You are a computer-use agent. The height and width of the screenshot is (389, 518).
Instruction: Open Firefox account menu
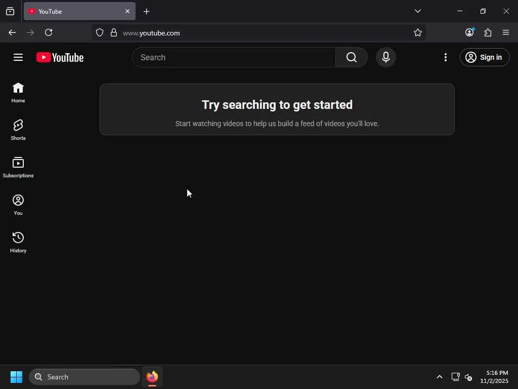(x=469, y=32)
